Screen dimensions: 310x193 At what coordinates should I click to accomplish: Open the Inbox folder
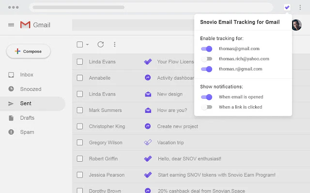27,75
